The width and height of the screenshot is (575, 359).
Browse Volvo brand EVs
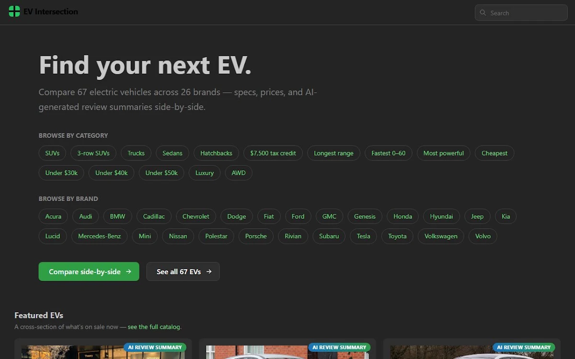point(483,236)
